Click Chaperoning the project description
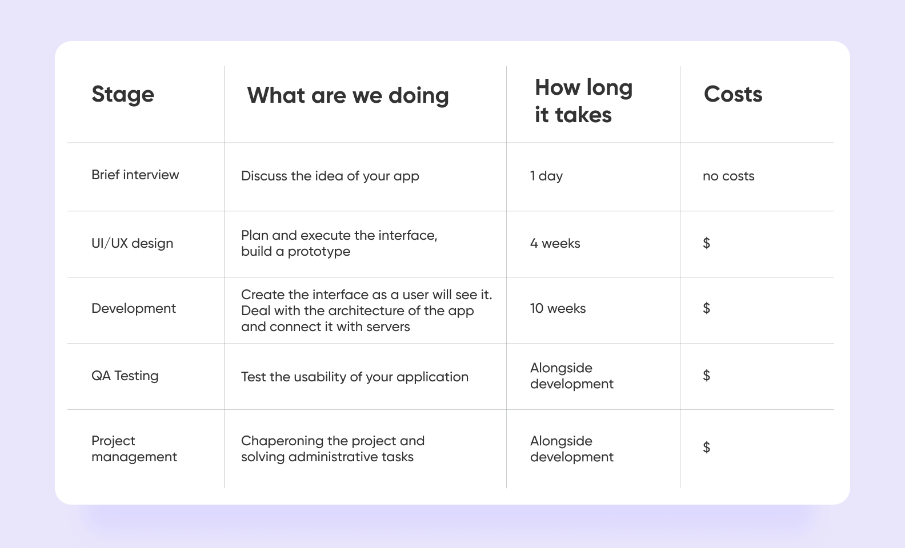The image size is (905, 548). [333, 449]
